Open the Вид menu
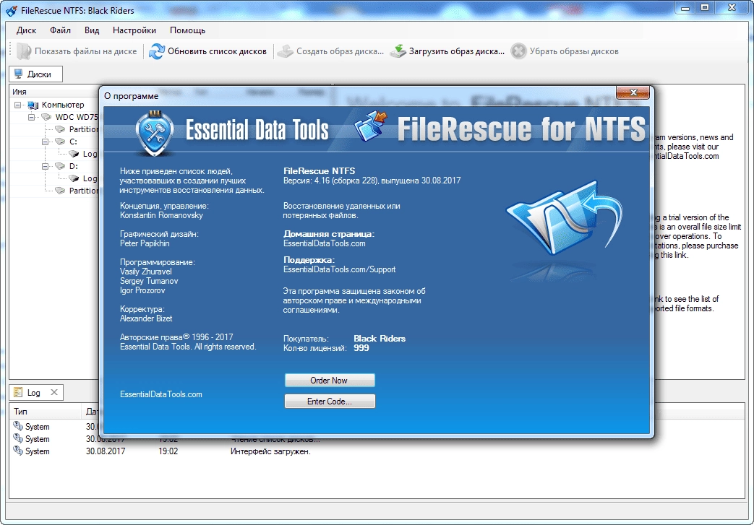 (91, 30)
